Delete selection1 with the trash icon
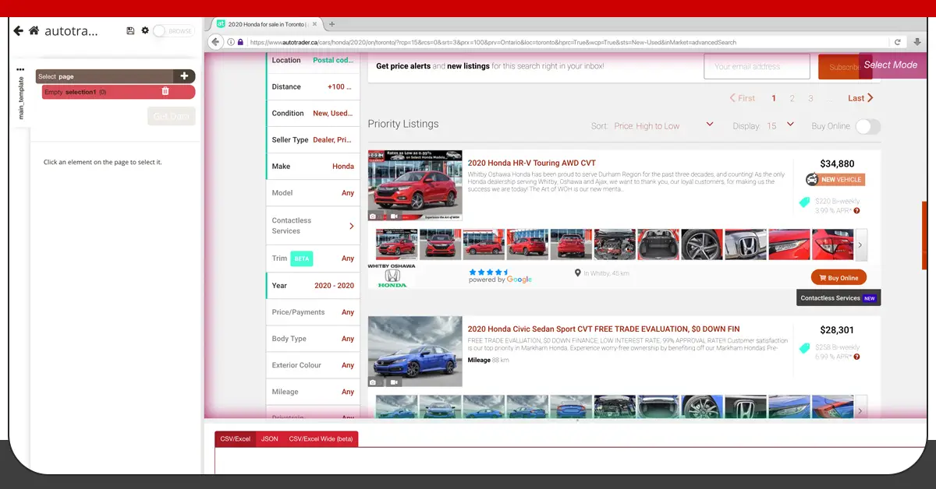Screen dimensions: 936x489 (165, 91)
